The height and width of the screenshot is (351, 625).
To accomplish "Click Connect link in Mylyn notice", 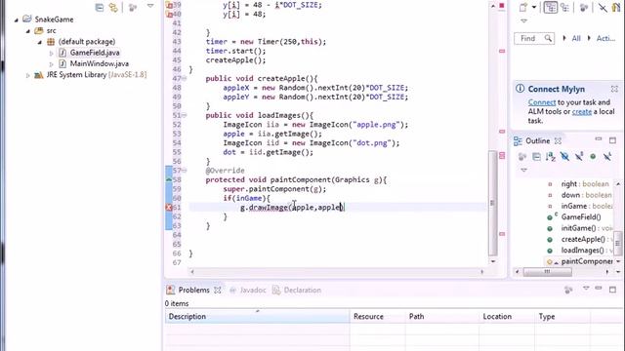I will coord(542,102).
